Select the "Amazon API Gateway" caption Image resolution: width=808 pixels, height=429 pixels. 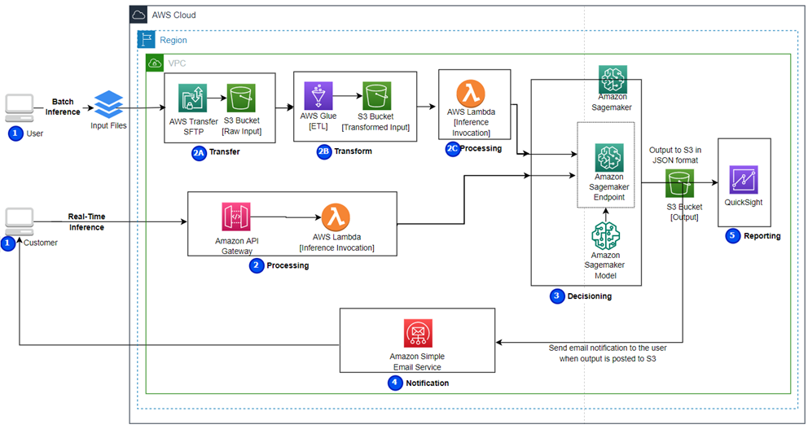coord(237,246)
